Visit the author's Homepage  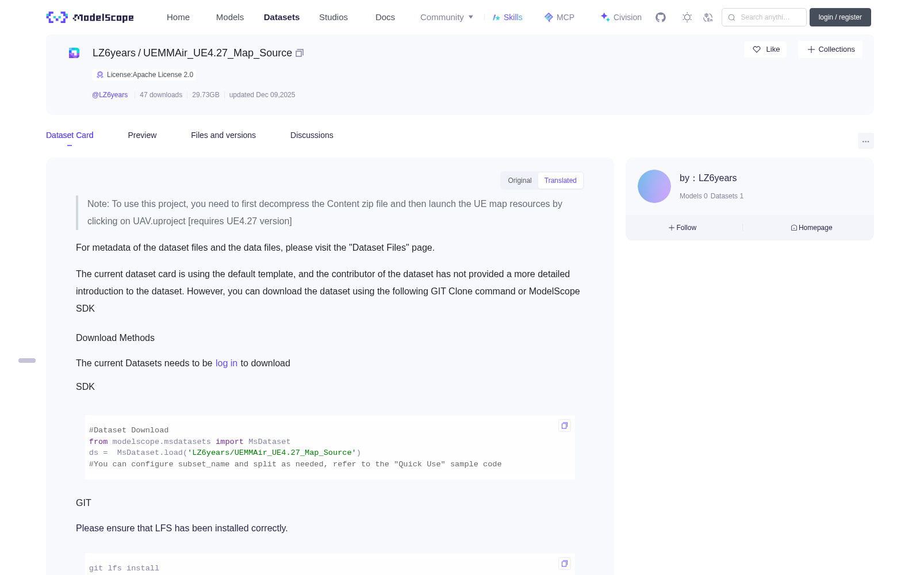pyautogui.click(x=811, y=228)
